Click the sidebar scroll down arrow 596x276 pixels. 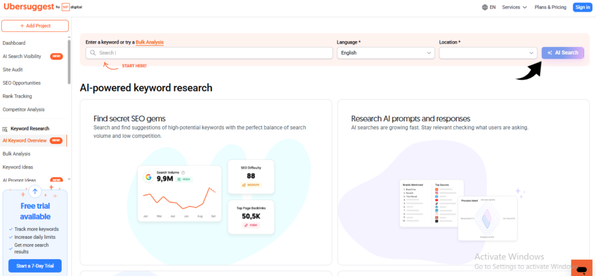pyautogui.click(x=69, y=179)
